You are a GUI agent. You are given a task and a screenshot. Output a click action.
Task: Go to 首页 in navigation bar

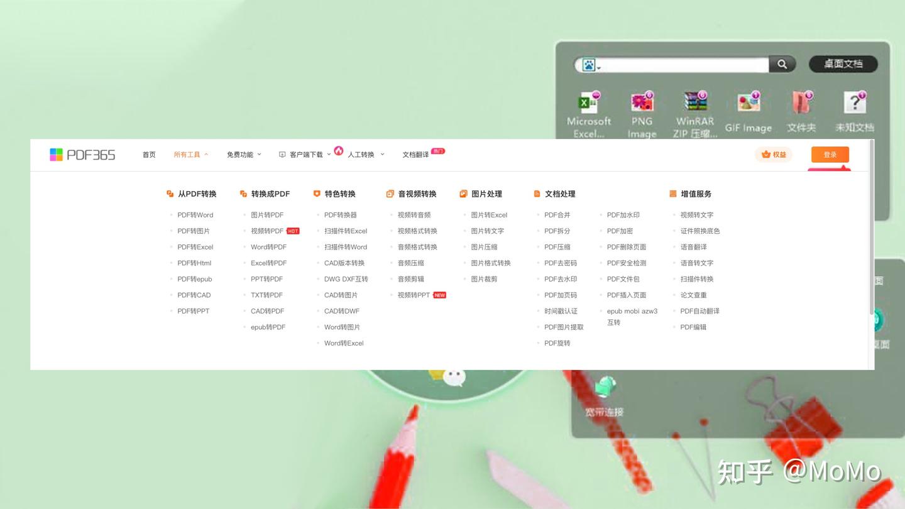coord(149,155)
